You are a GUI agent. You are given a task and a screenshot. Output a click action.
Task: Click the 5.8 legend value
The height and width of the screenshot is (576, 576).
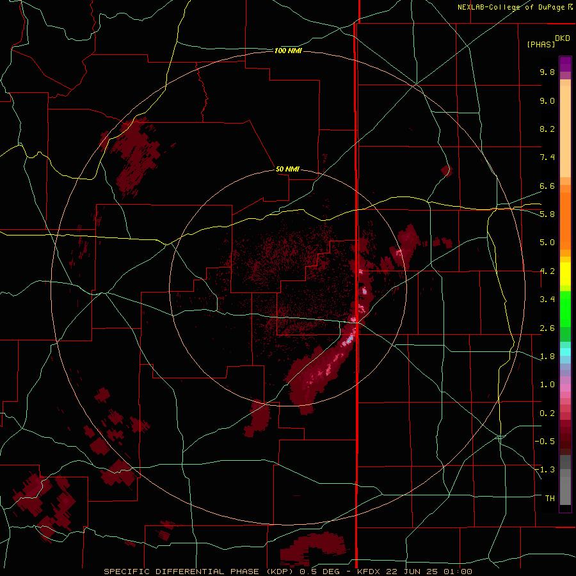(x=547, y=214)
